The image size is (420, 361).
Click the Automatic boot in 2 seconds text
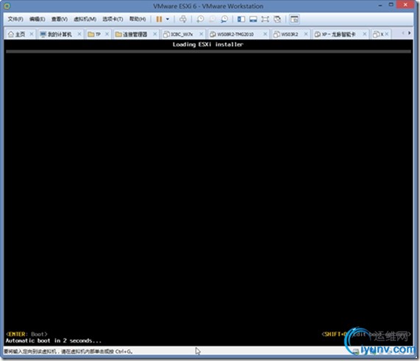point(54,340)
